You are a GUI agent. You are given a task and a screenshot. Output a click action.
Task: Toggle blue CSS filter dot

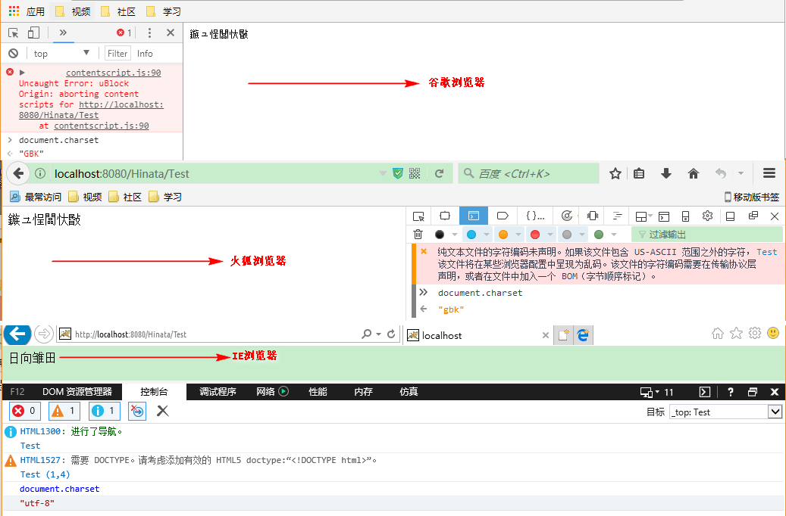tap(471, 235)
